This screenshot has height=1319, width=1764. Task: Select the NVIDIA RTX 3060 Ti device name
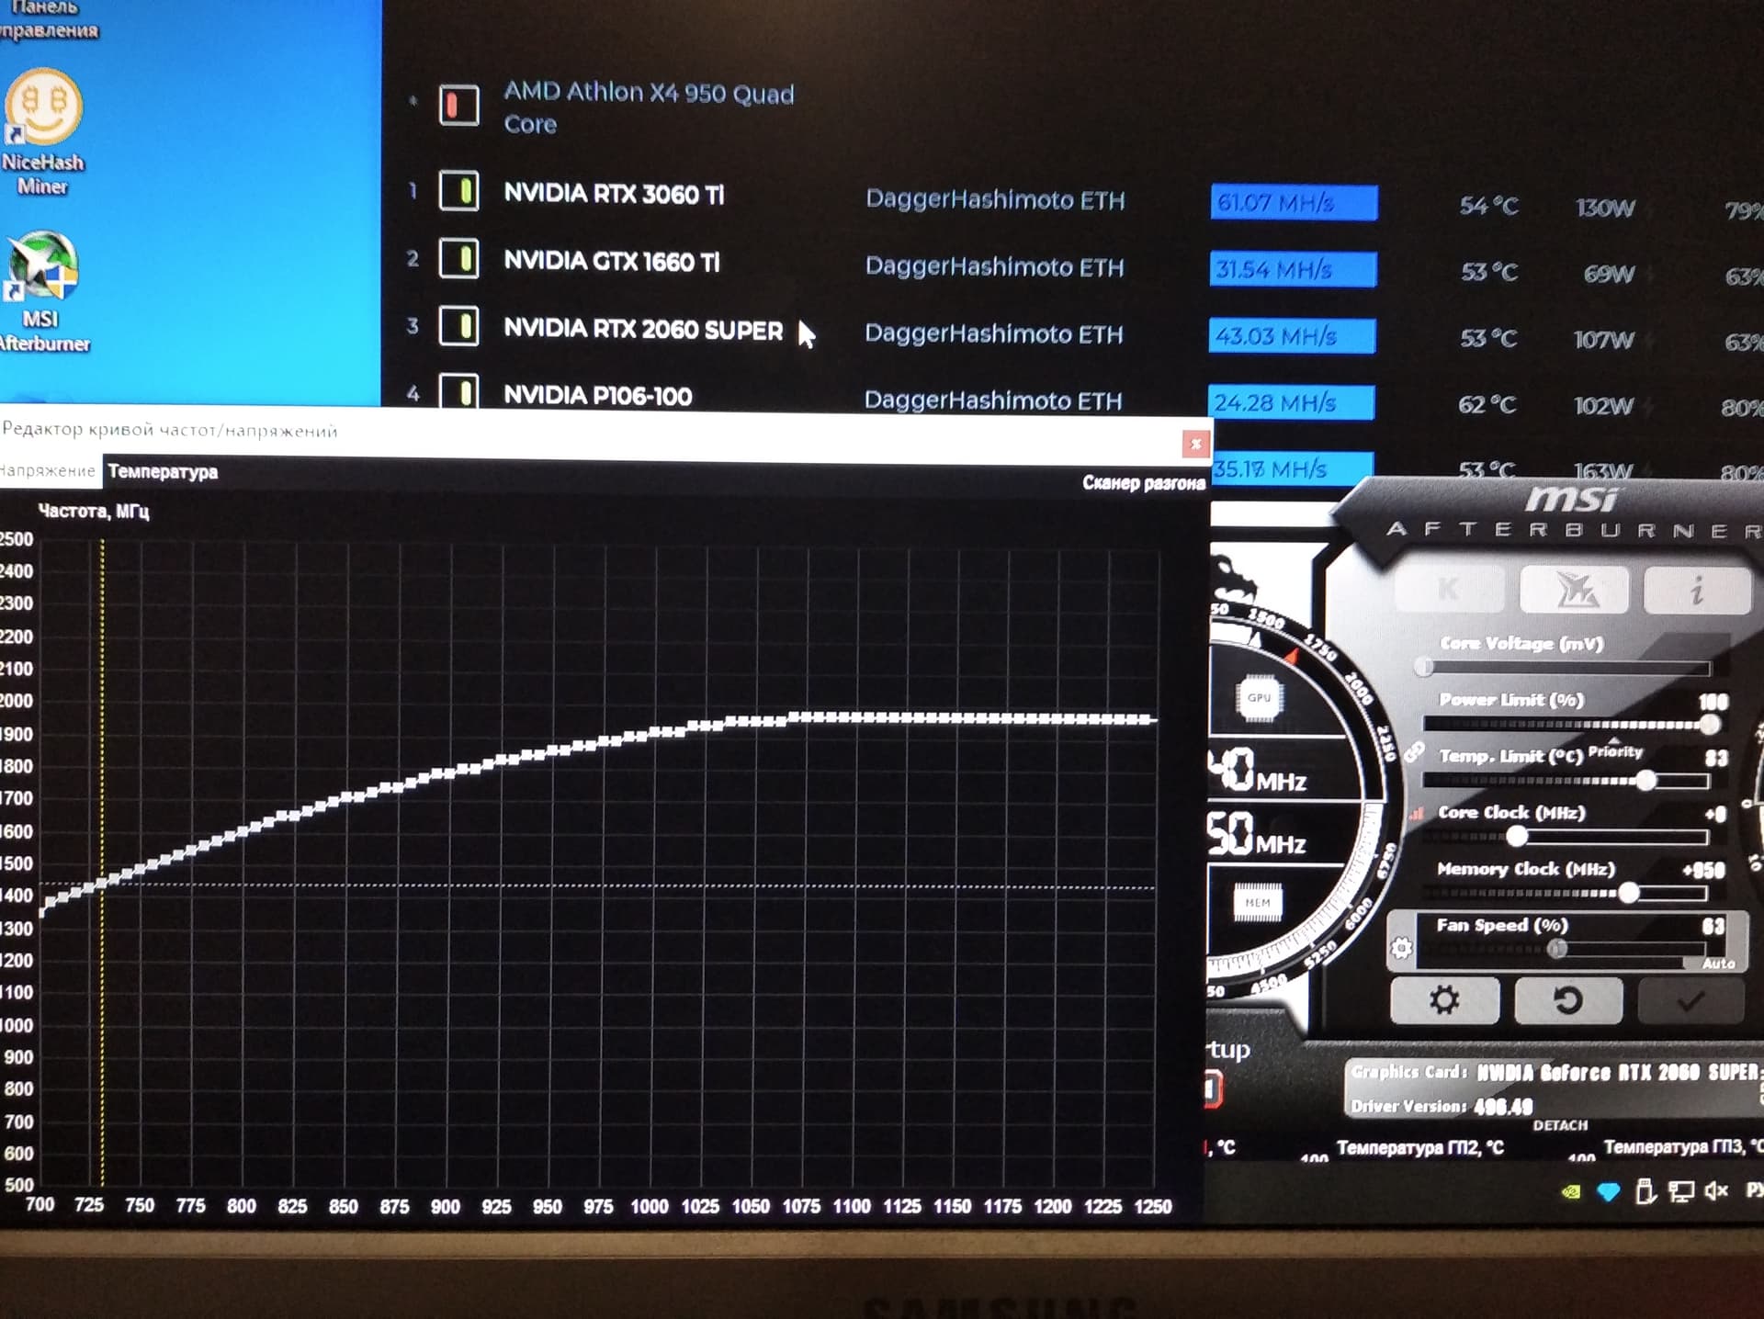(614, 194)
